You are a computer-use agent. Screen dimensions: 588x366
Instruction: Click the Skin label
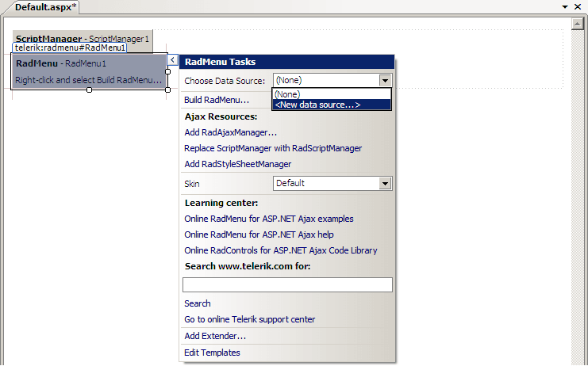tap(191, 184)
